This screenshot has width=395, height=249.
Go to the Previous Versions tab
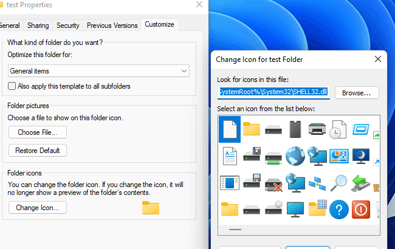click(112, 26)
